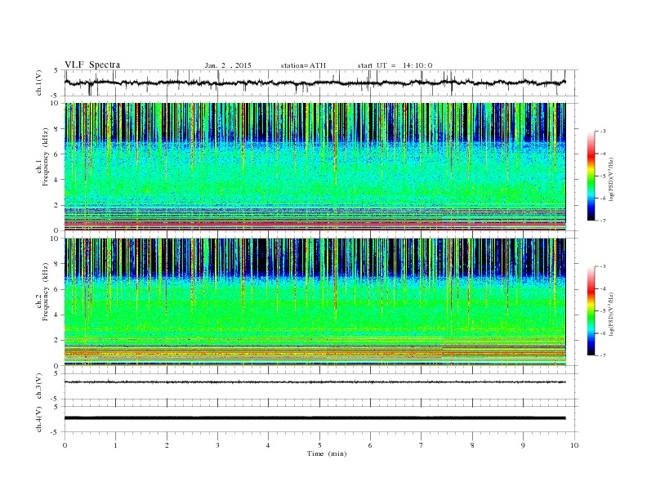Click the "VLF Spectra" title text

coord(92,65)
